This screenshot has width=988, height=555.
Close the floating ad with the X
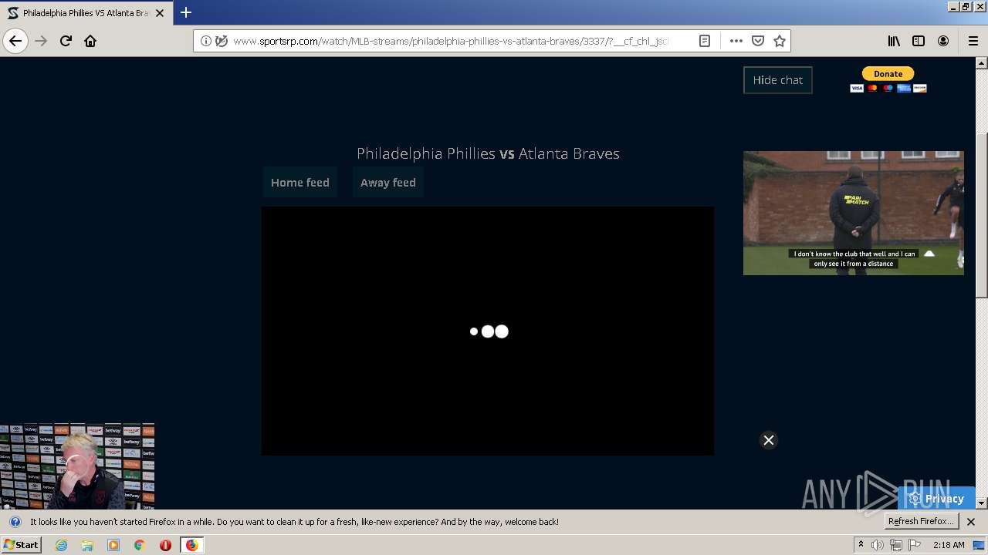coord(769,440)
